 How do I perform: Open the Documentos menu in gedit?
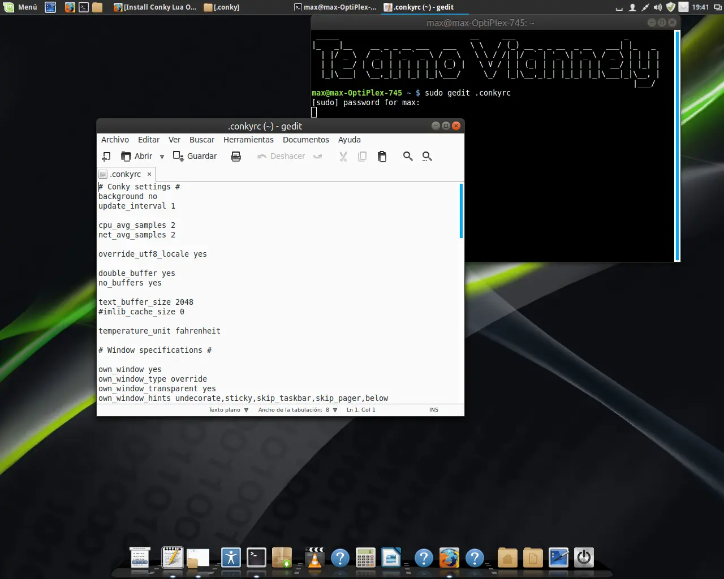pos(305,140)
